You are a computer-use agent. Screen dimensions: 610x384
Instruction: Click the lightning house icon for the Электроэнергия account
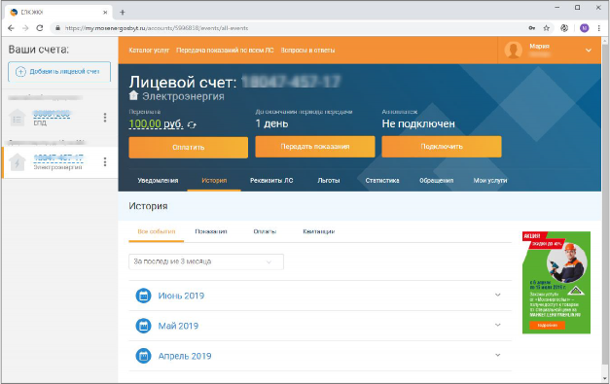(18, 162)
